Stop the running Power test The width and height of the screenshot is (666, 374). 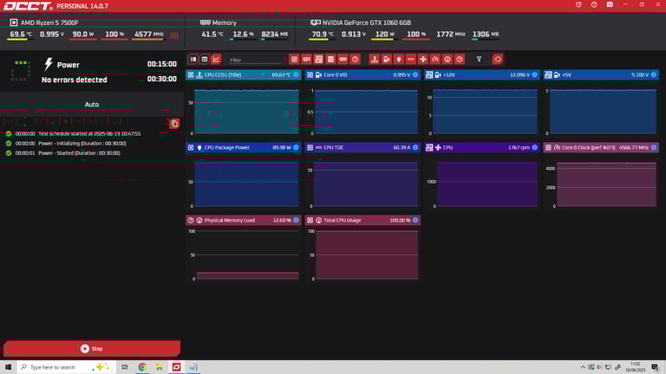(x=92, y=349)
